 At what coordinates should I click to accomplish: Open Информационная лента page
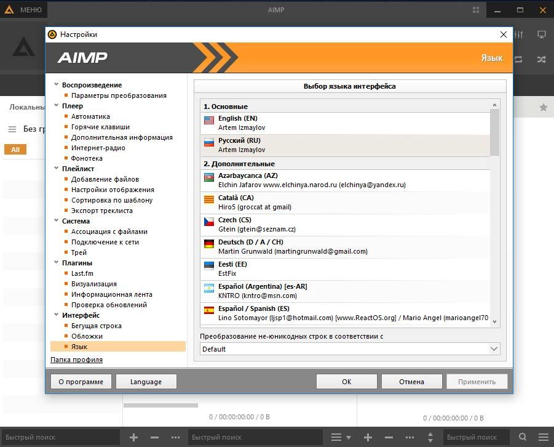click(112, 294)
